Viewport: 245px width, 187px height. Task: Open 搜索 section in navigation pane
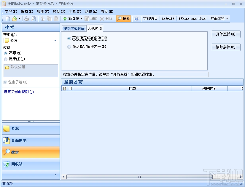point(31,152)
